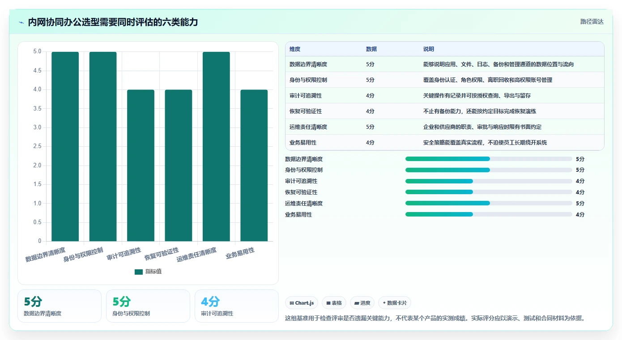This screenshot has width=622, height=340.
Task: Click the 5分 score in the 数据边界清晰度 table row
Action: (370, 64)
